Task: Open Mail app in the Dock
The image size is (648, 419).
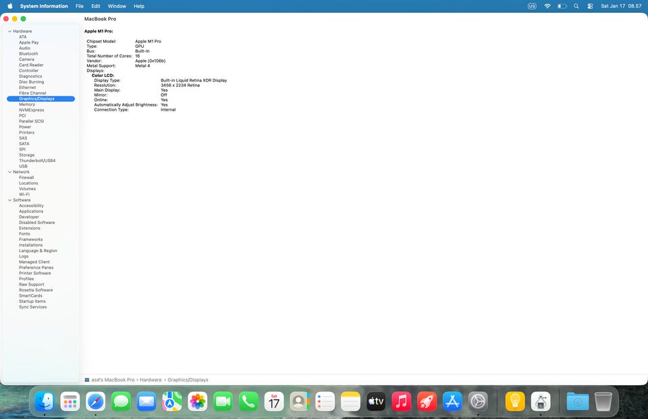Action: (x=146, y=401)
